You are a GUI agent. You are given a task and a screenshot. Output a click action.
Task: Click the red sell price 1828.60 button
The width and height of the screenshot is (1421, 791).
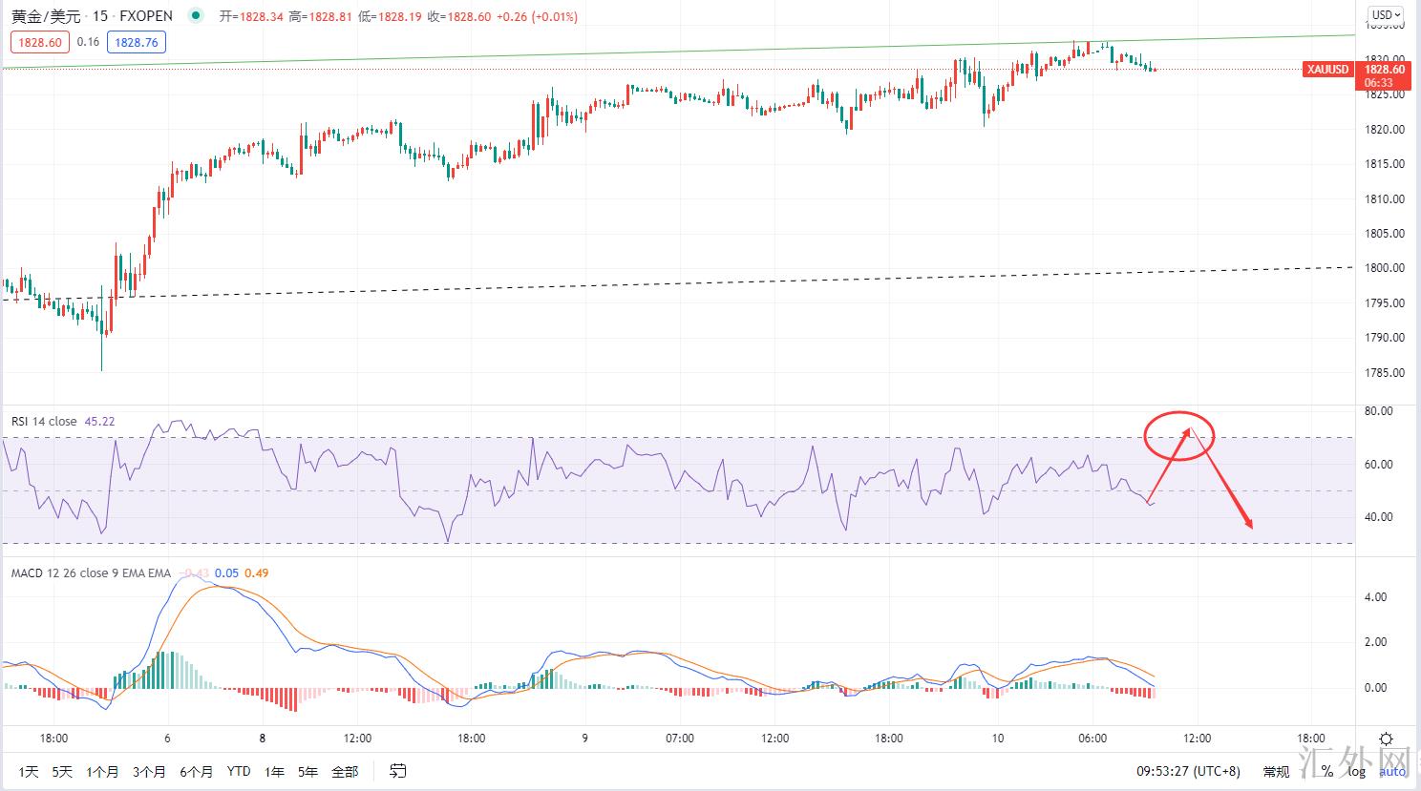click(39, 42)
